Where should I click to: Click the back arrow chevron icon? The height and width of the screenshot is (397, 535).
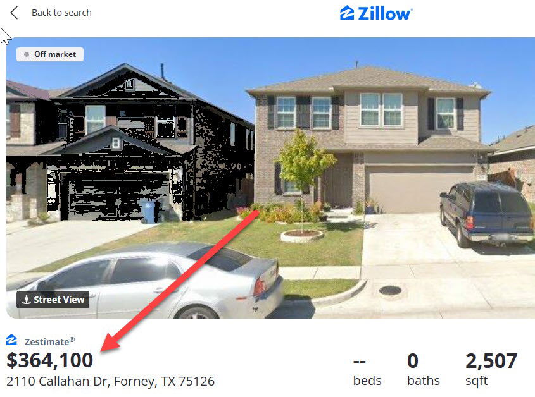14,13
